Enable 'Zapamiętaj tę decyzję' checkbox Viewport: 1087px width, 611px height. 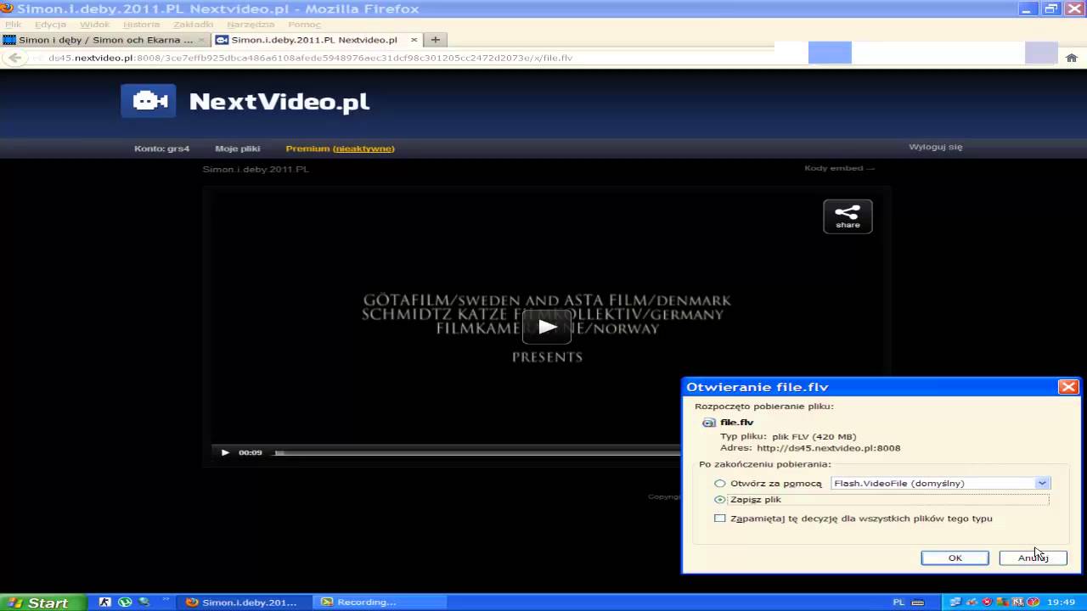coord(720,519)
